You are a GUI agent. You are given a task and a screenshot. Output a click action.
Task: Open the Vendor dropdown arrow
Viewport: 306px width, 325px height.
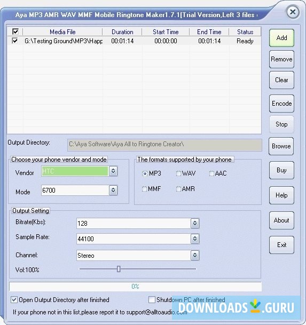(113, 171)
